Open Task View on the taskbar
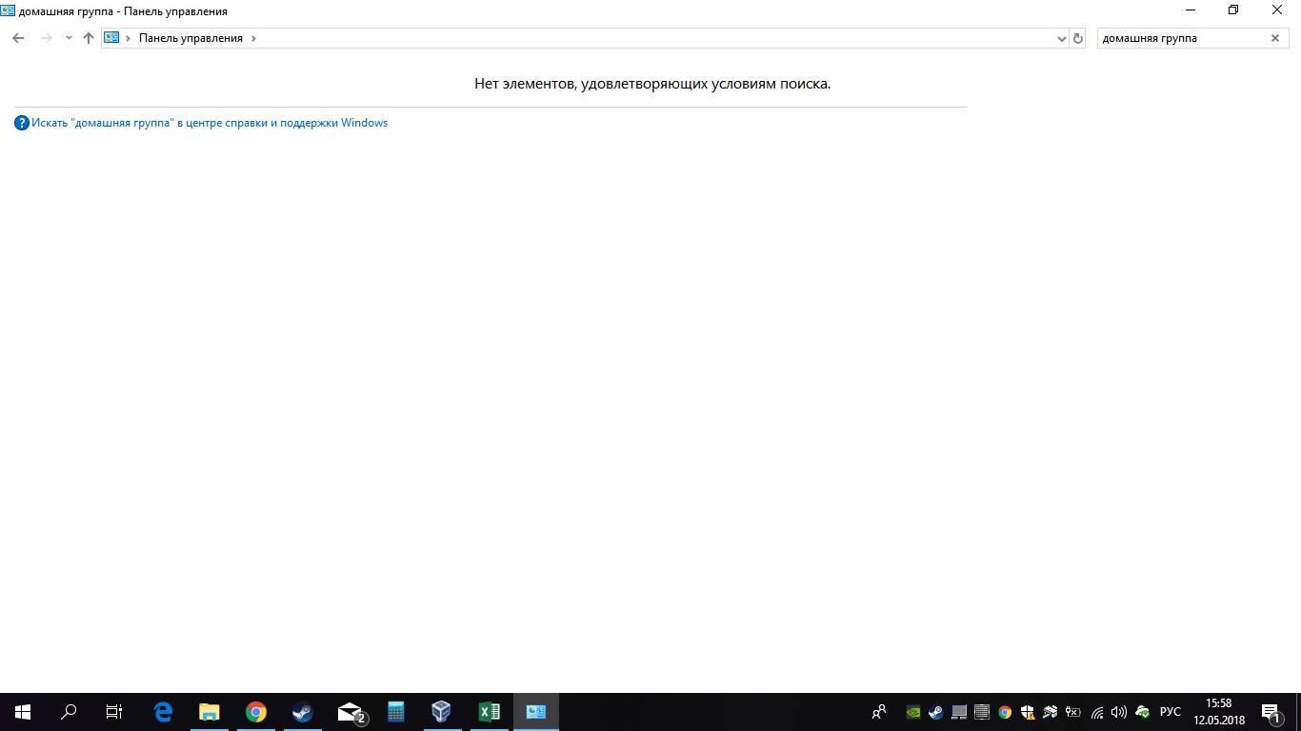Image resolution: width=1301 pixels, height=731 pixels. (x=114, y=711)
